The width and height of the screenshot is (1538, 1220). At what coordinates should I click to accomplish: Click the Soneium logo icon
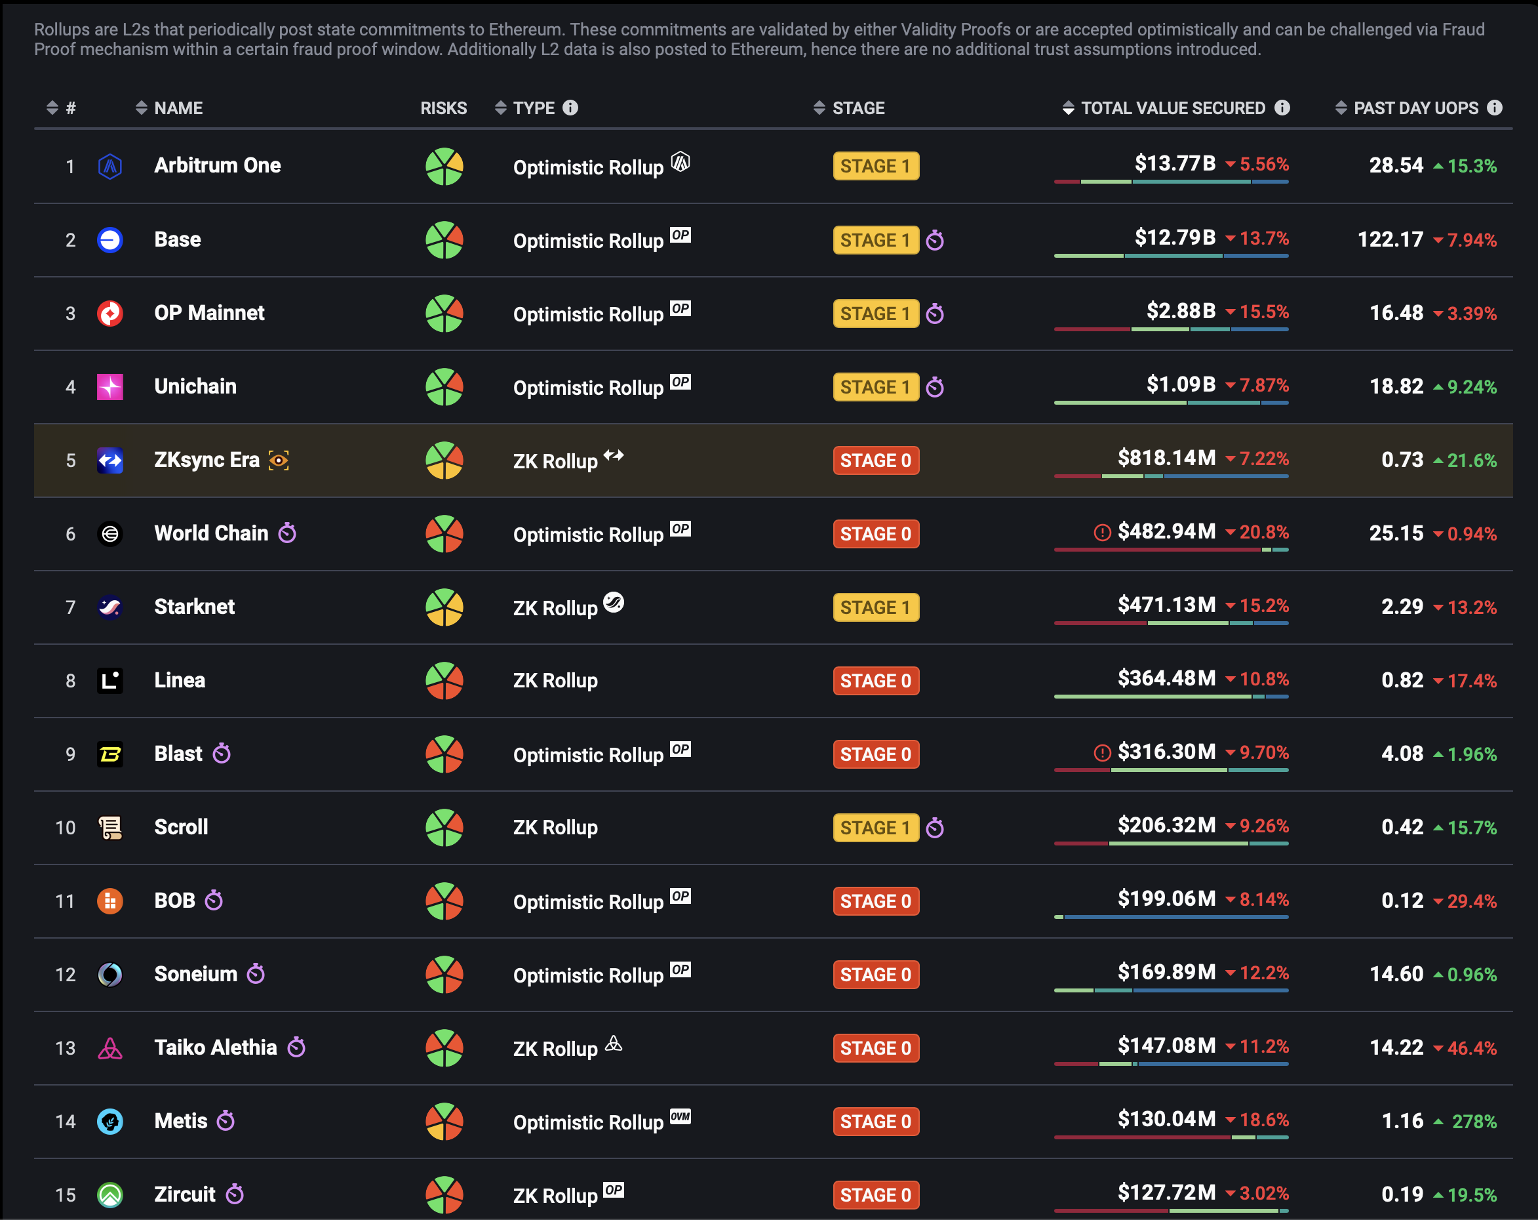tap(110, 975)
